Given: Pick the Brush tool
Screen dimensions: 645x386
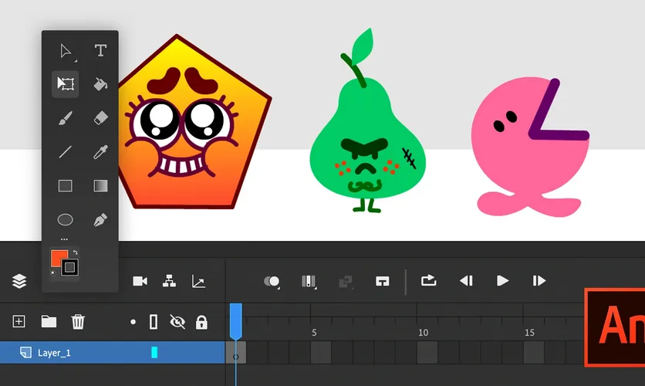Looking at the screenshot, I should (x=65, y=118).
